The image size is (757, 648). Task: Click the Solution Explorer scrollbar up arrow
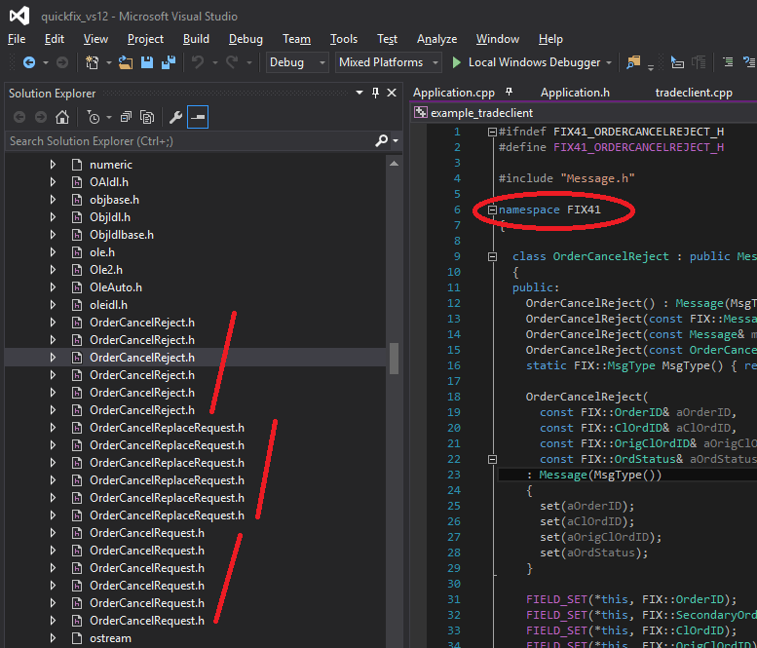point(394,164)
